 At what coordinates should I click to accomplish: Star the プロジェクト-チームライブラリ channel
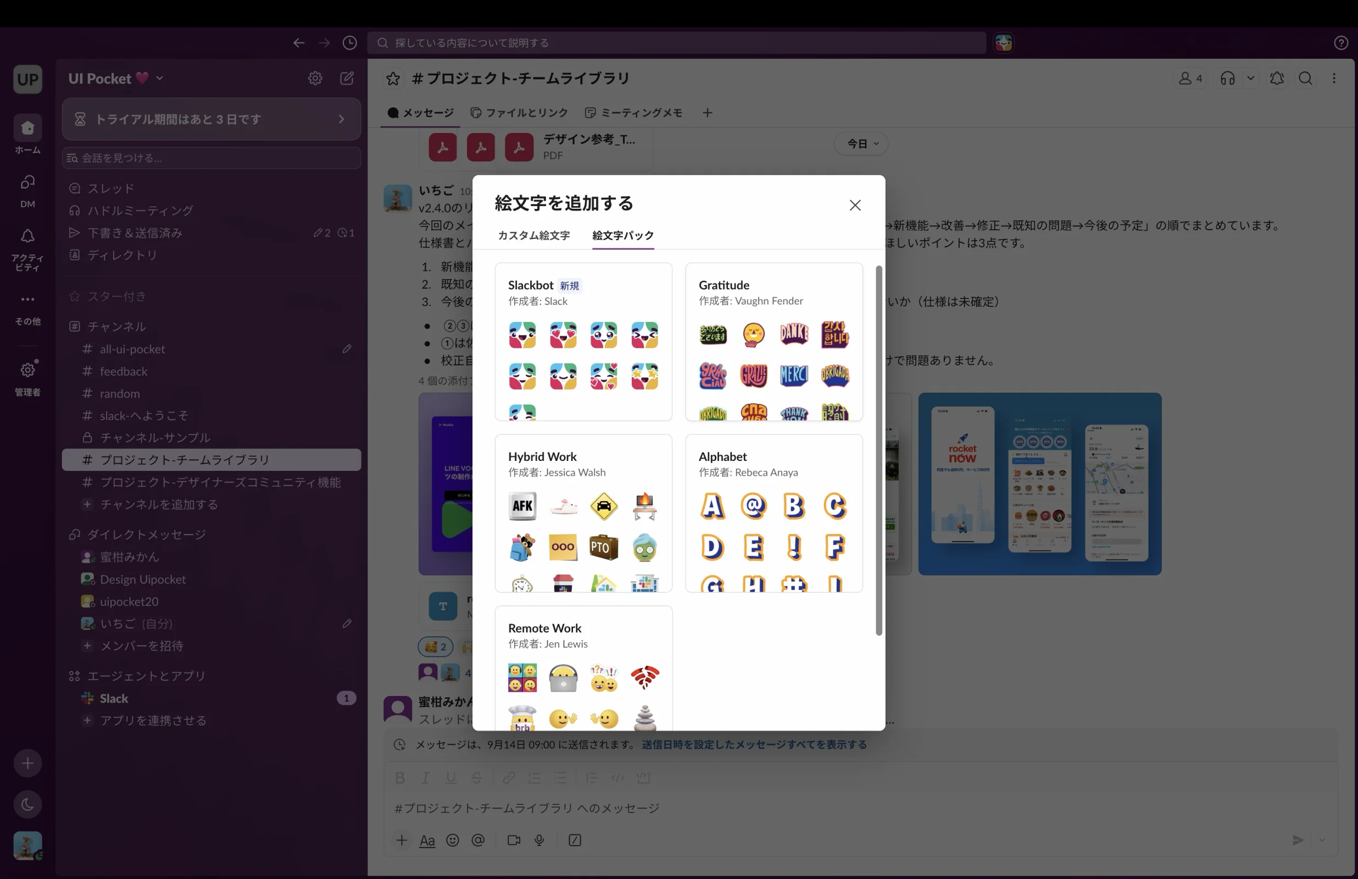pyautogui.click(x=393, y=78)
